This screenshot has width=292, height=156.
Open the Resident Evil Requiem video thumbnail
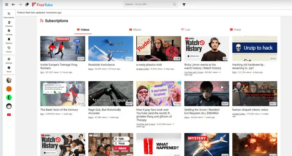[x=207, y=94]
